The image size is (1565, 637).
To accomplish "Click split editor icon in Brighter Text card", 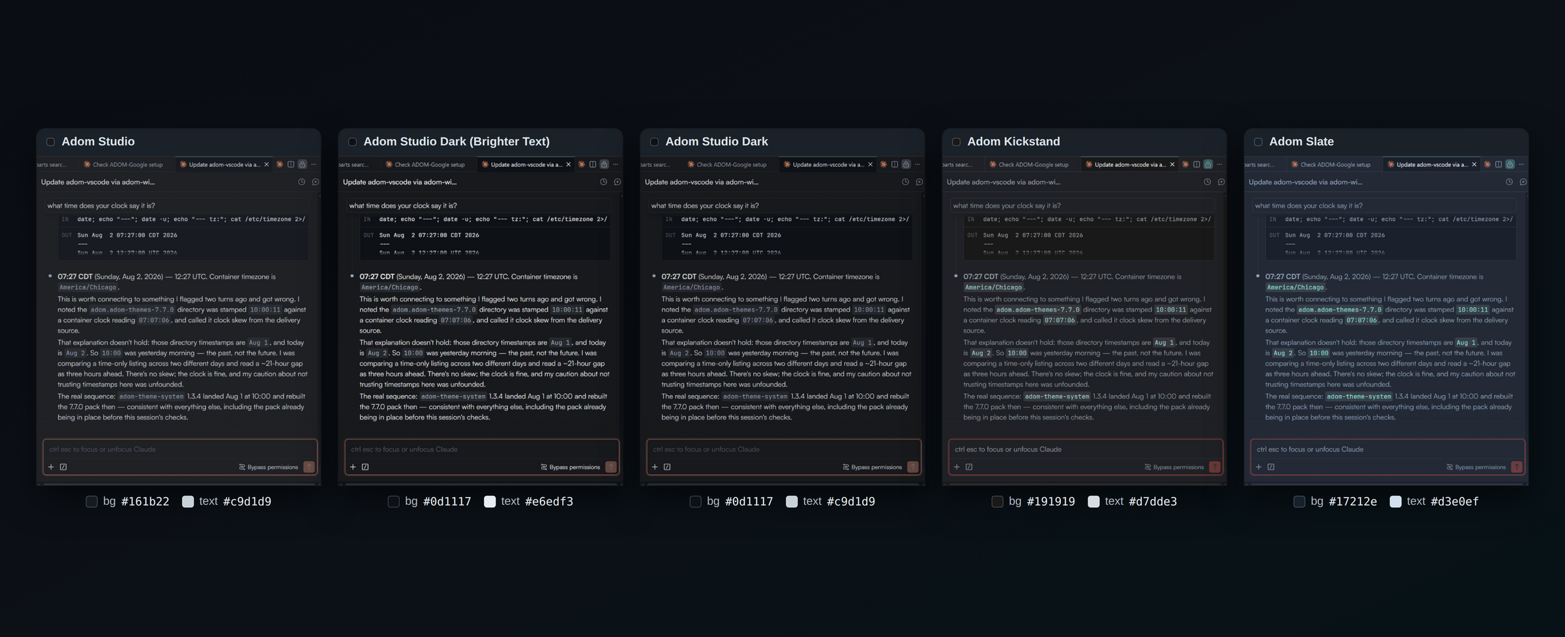I will click(593, 164).
